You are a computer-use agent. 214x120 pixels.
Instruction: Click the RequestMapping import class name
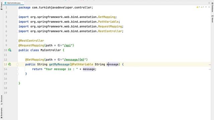pos(110,26)
